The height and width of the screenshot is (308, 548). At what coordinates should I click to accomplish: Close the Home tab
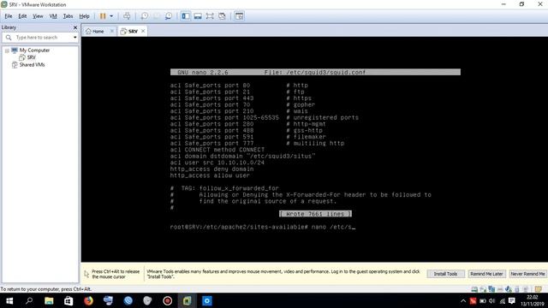112,31
